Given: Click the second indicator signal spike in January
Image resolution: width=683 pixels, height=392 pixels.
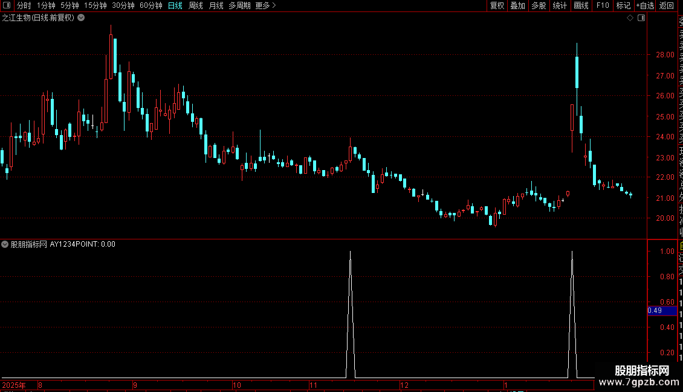Looking at the screenshot, I should pos(572,315).
